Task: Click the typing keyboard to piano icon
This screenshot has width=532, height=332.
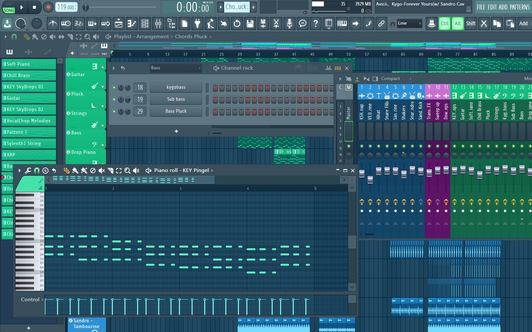Action: [x=341, y=23]
